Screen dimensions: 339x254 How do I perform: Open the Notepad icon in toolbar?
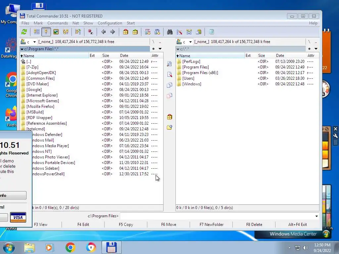coord(212,32)
